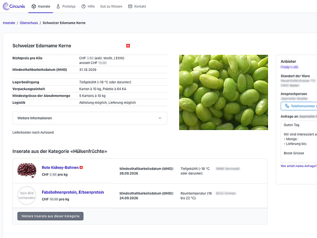Open the Rote Kidney-Bohnen listing
The image size is (317, 238).
(60, 168)
